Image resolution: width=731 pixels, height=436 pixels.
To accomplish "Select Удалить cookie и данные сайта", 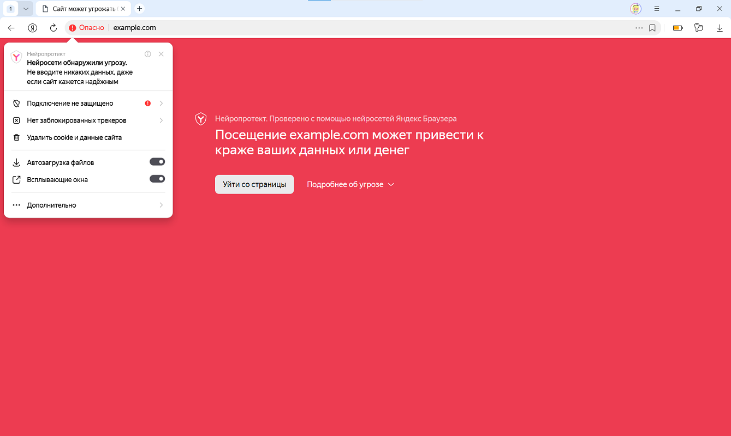I will pyautogui.click(x=74, y=138).
